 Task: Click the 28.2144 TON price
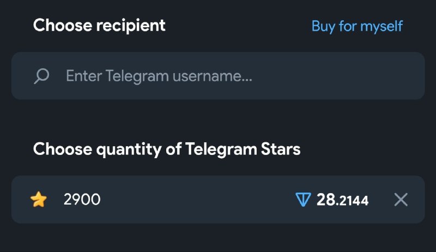342,200
